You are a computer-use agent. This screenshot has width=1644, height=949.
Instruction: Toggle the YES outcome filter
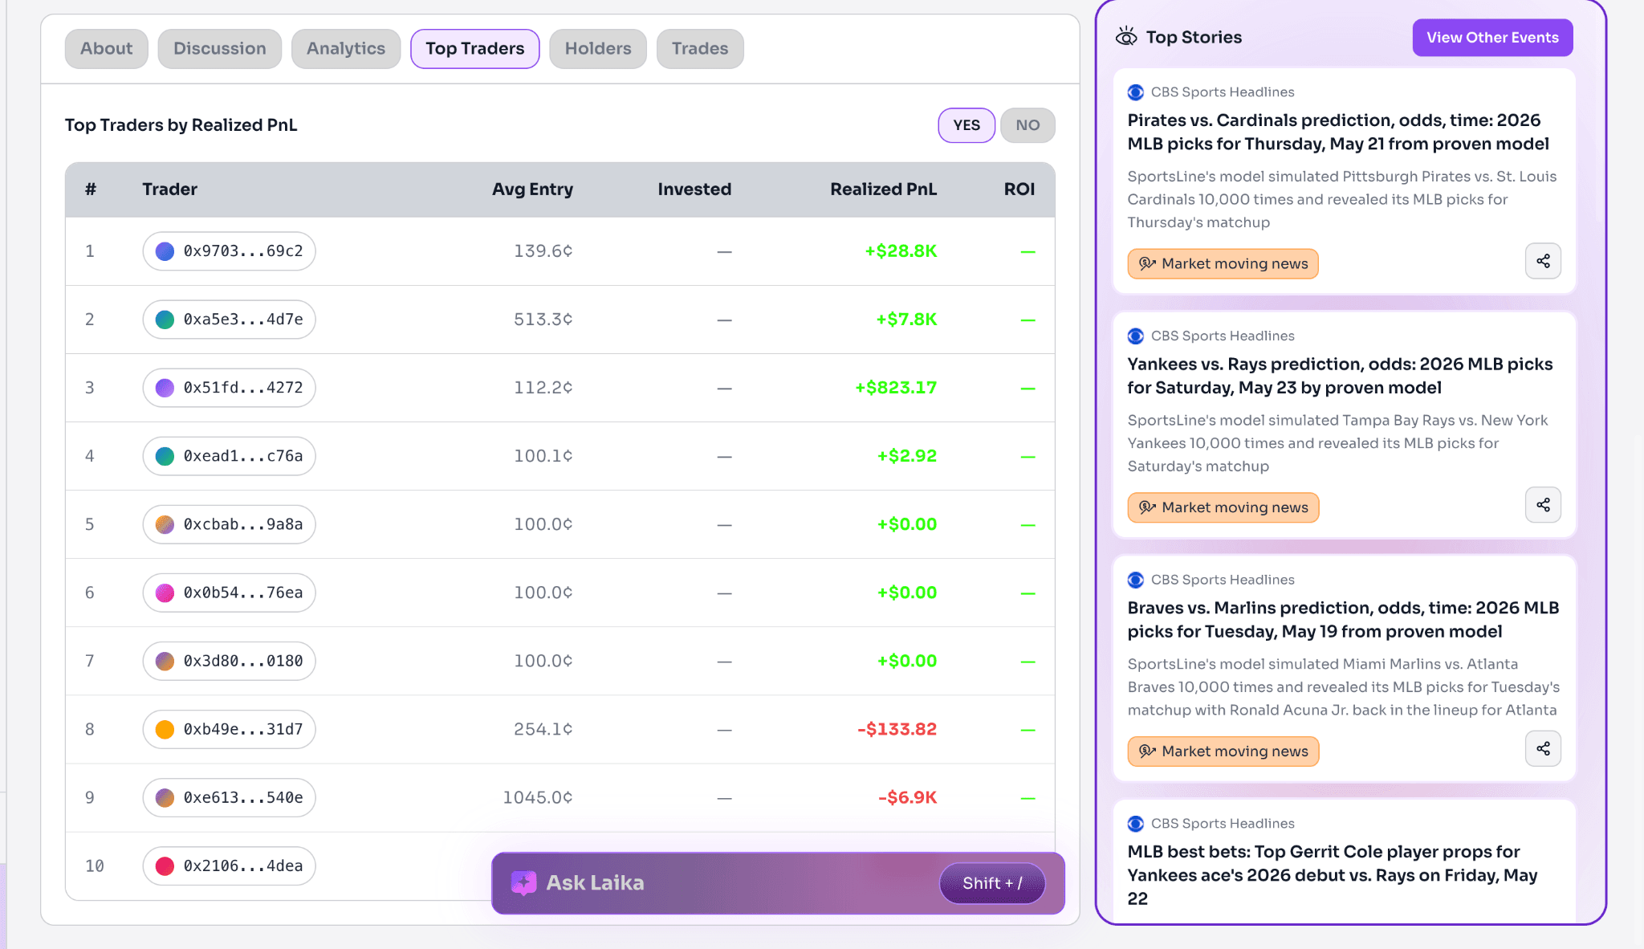tap(966, 125)
